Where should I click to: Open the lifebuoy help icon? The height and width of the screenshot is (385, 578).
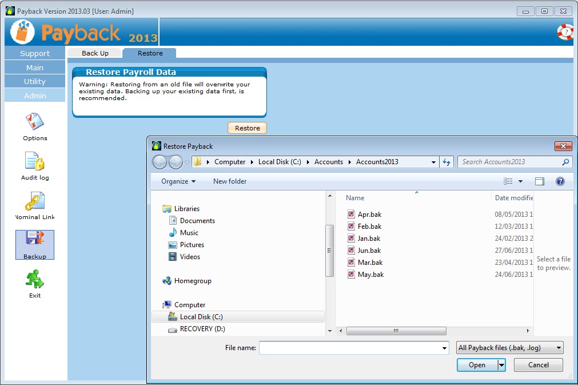point(565,32)
